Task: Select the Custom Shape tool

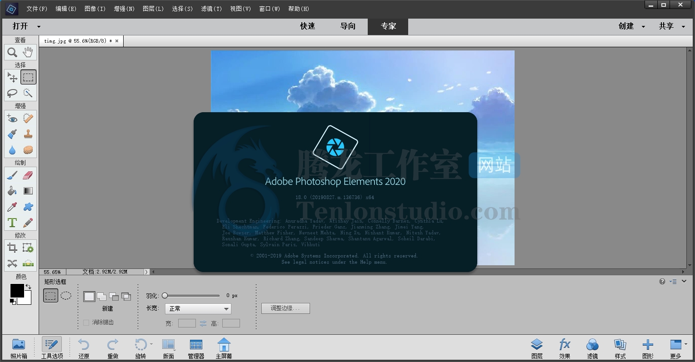Action: point(28,207)
